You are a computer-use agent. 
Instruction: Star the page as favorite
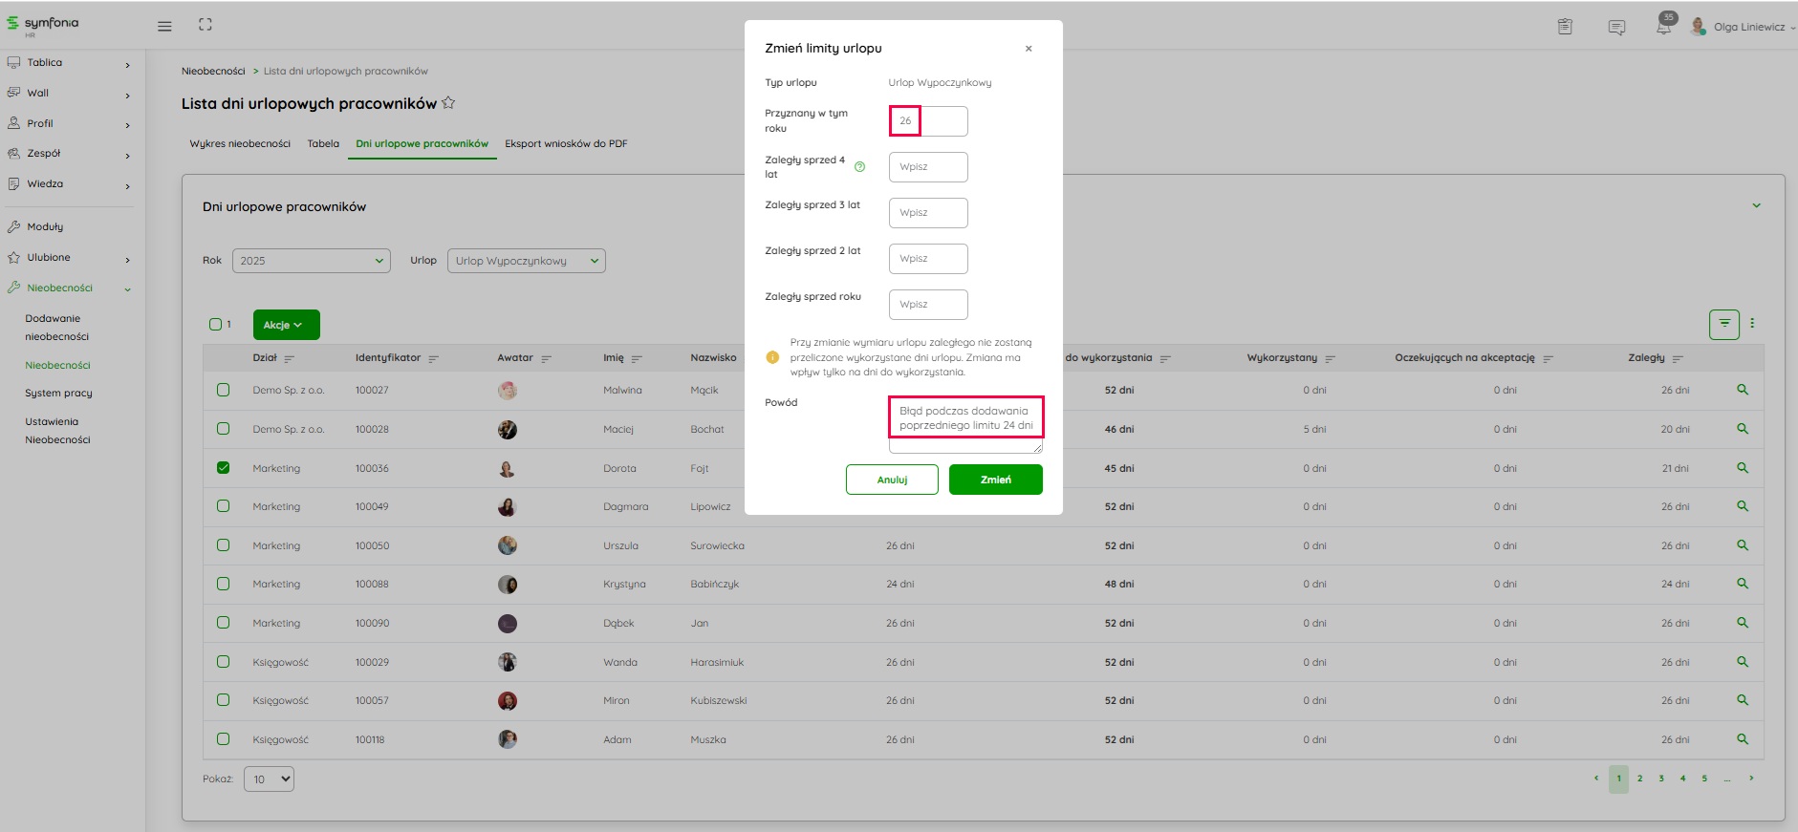[x=448, y=103]
